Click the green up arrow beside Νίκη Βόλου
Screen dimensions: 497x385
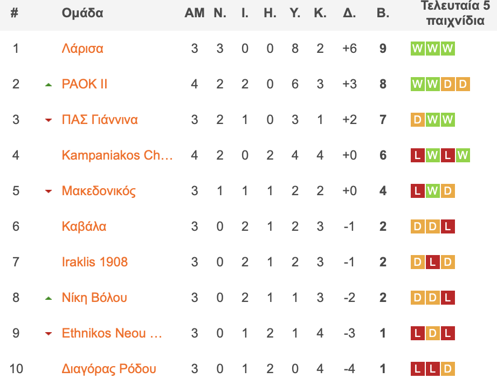pos(49,298)
